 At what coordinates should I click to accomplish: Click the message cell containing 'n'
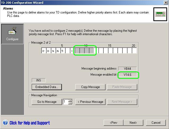pyautogui.click(x=58, y=51)
